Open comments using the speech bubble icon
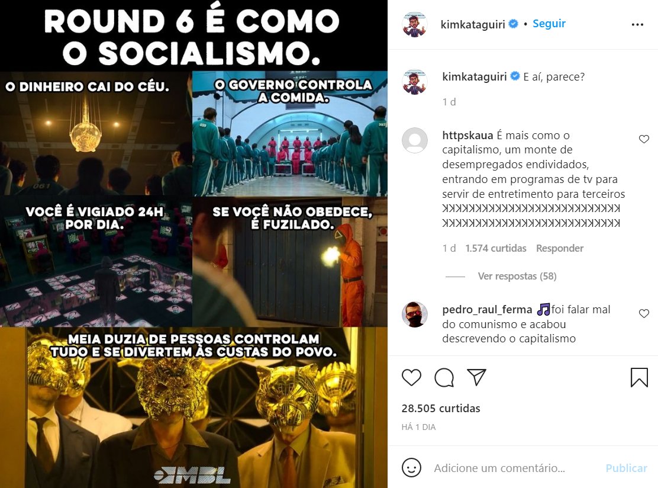The image size is (658, 488). 444,377
